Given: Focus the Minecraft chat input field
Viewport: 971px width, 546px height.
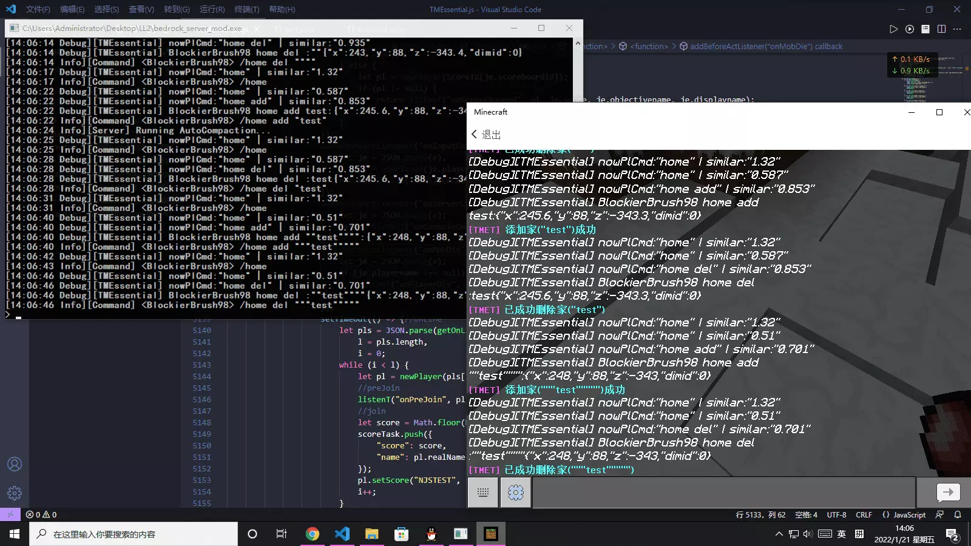Looking at the screenshot, I should [x=723, y=492].
